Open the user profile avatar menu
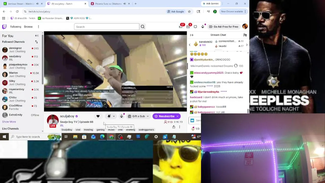 coord(245,26)
